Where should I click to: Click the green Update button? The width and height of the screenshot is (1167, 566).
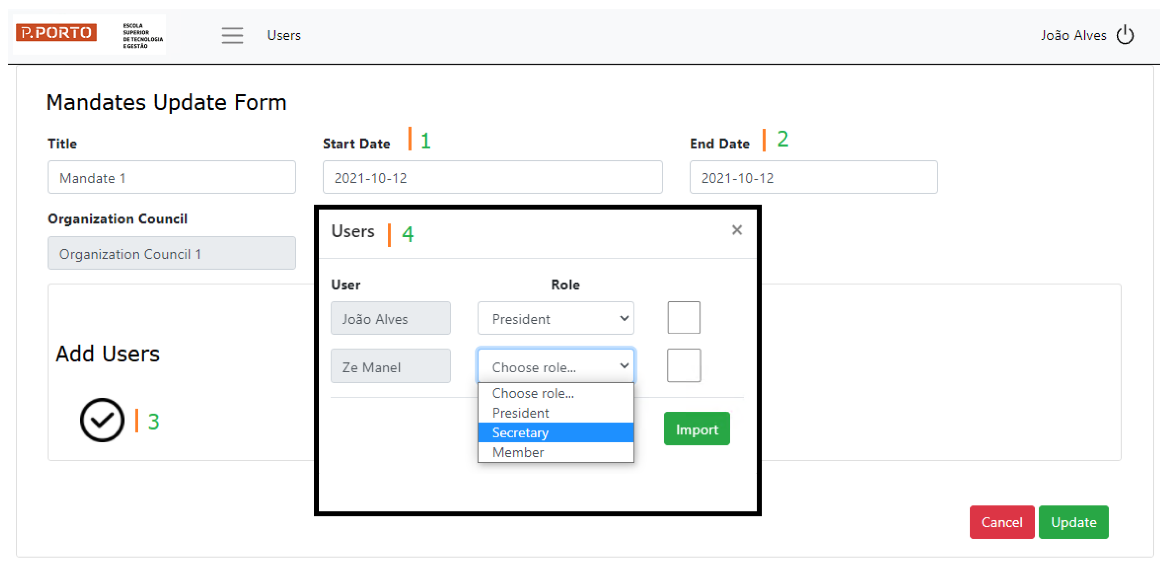click(x=1073, y=522)
